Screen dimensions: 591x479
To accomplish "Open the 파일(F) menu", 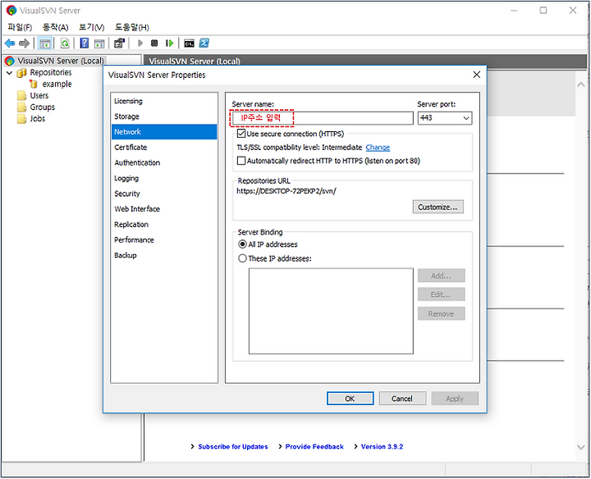I will (x=20, y=27).
